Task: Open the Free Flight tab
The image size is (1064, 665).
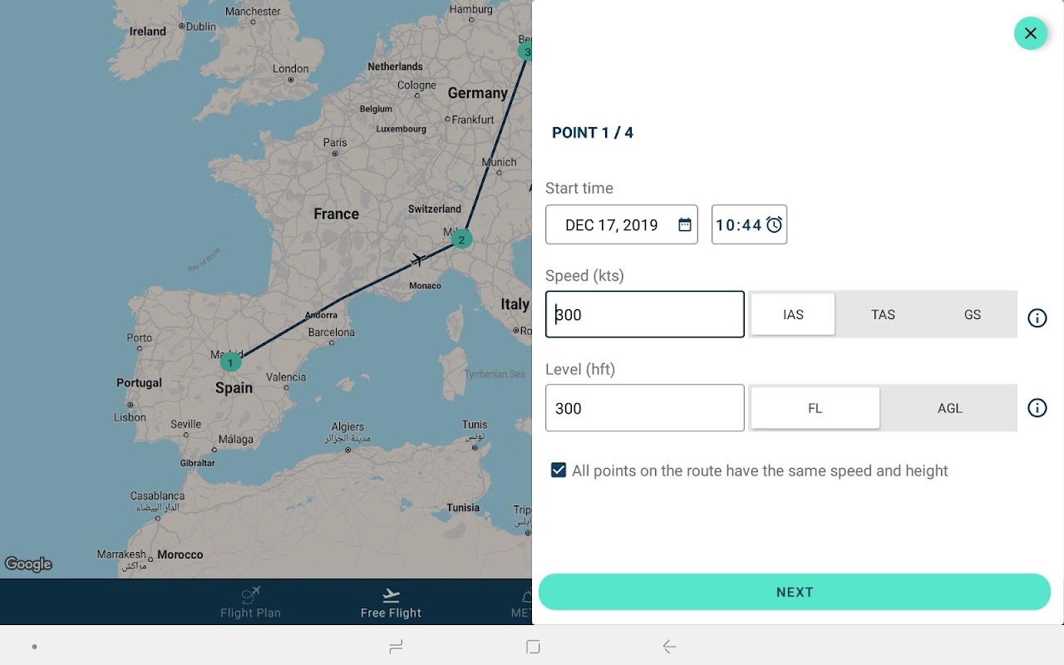Action: pyautogui.click(x=391, y=603)
